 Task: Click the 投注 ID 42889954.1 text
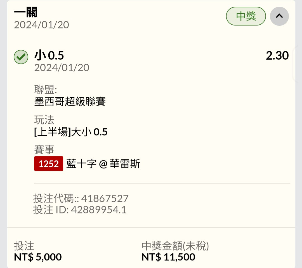80,210
